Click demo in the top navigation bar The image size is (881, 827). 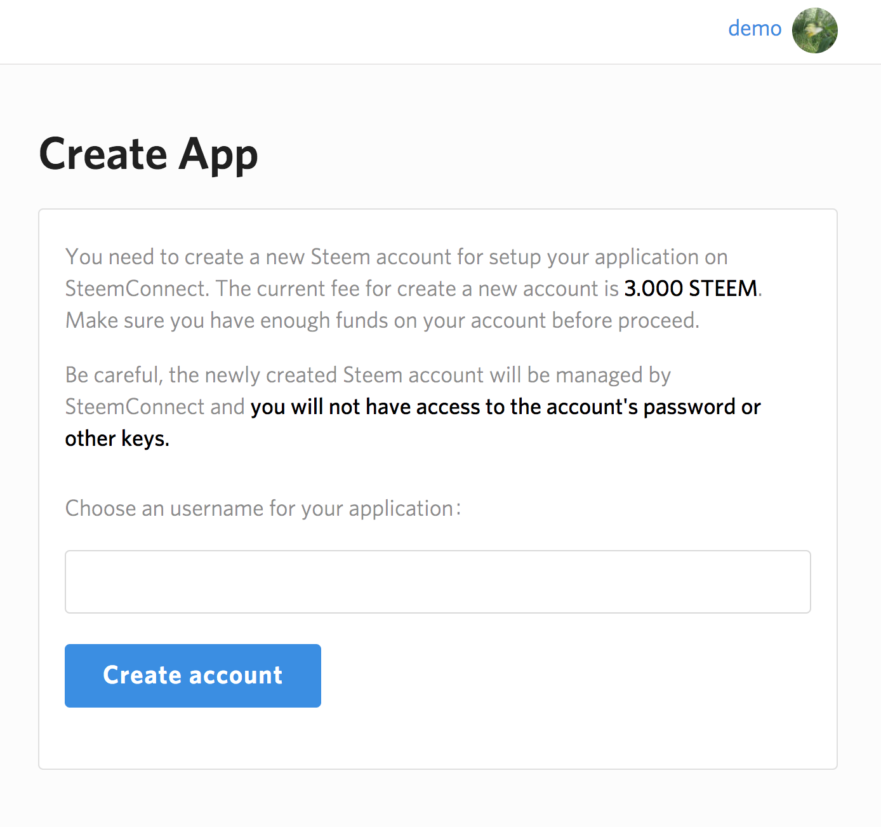pos(755,29)
